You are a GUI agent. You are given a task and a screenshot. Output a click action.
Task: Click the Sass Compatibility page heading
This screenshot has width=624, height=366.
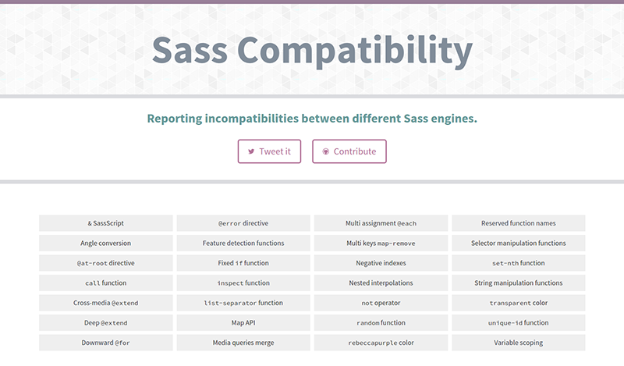point(312,50)
